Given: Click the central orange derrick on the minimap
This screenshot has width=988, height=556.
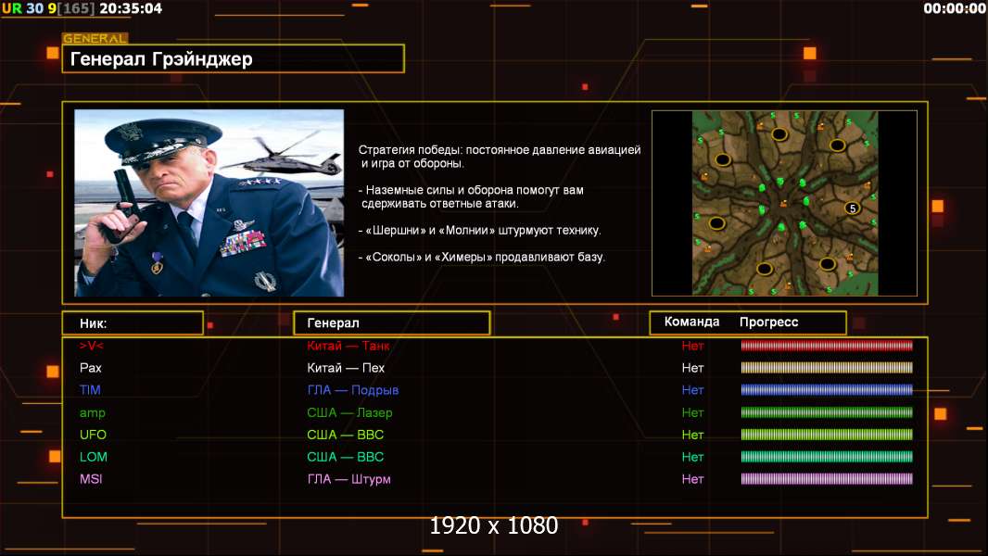Looking at the screenshot, I should [x=783, y=203].
